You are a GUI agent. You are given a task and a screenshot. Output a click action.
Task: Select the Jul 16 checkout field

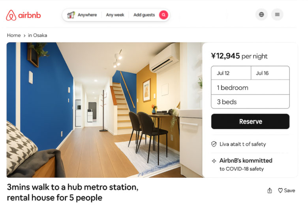pos(270,73)
